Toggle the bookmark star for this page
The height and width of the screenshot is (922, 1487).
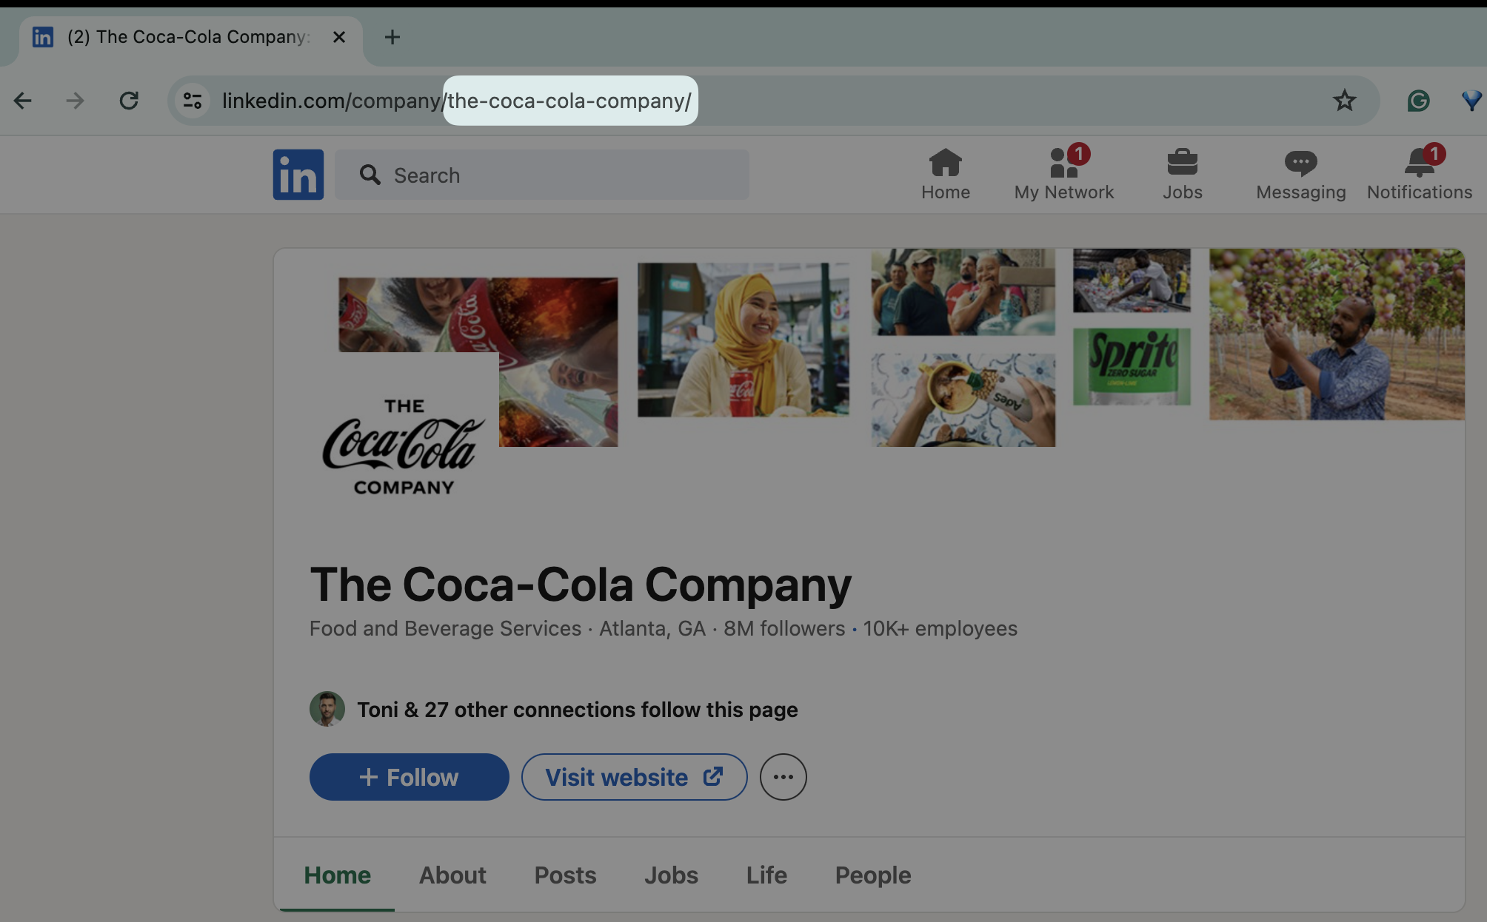tap(1343, 101)
